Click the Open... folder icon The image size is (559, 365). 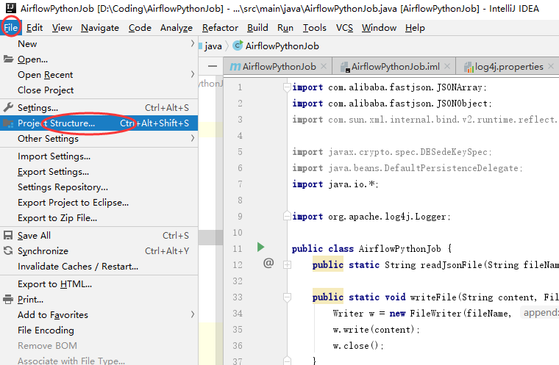tap(9, 59)
